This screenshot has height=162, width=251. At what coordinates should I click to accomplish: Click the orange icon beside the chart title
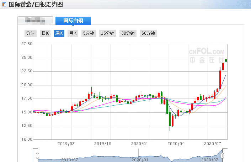(4, 5)
